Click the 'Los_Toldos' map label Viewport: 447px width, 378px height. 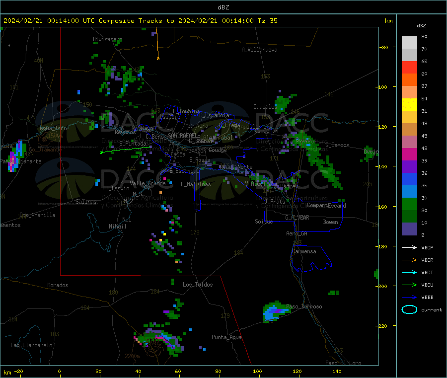[198, 285]
